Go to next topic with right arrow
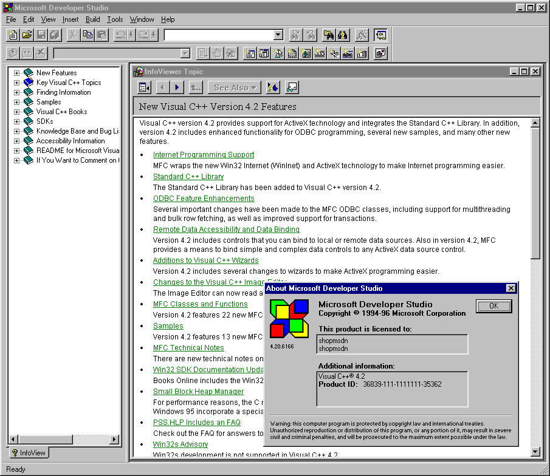The height and width of the screenshot is (476, 550). click(x=177, y=87)
